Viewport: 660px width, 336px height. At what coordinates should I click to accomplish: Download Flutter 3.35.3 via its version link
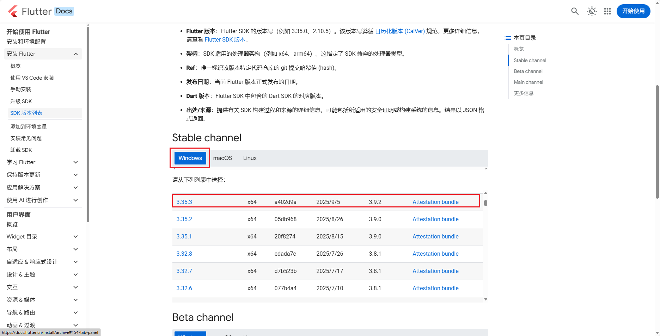tap(184, 201)
